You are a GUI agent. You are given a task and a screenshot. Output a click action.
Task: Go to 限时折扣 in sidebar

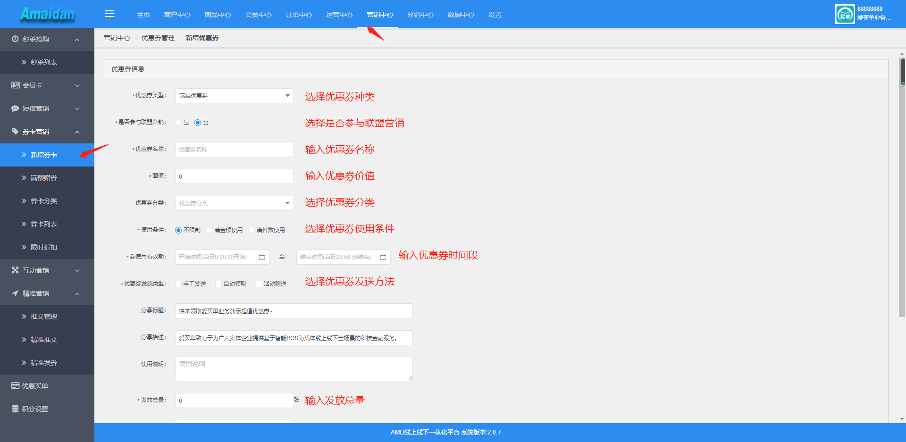(47, 247)
